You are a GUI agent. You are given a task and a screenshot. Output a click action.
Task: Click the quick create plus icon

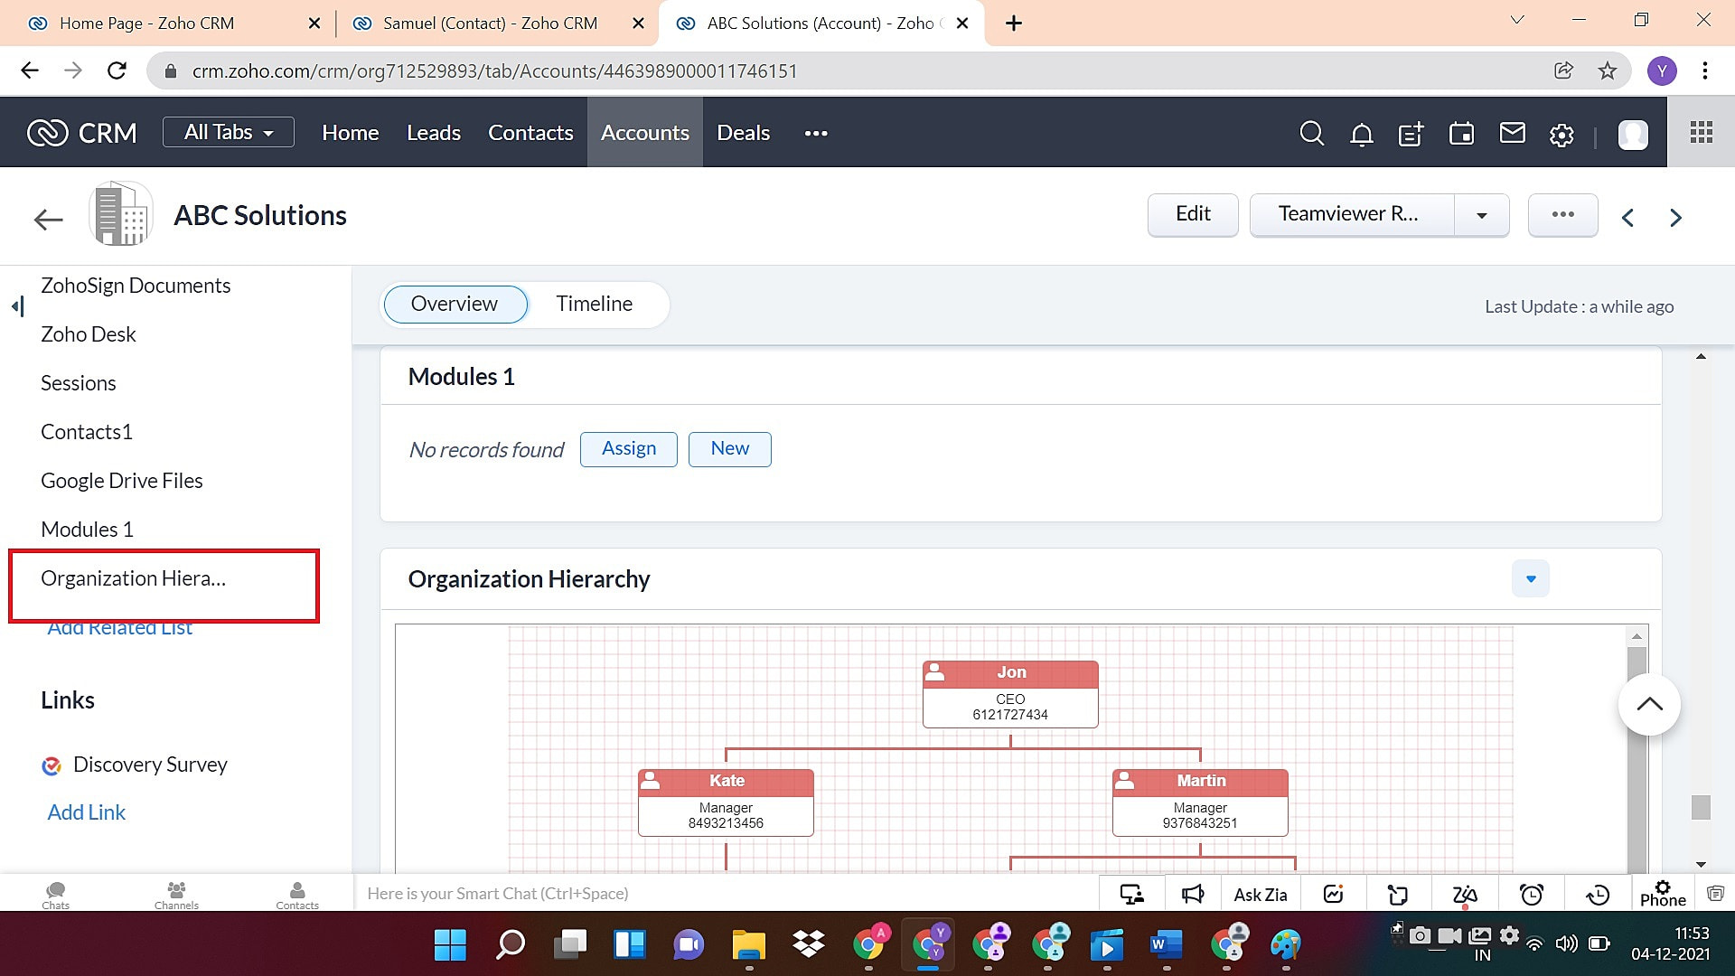(1411, 134)
